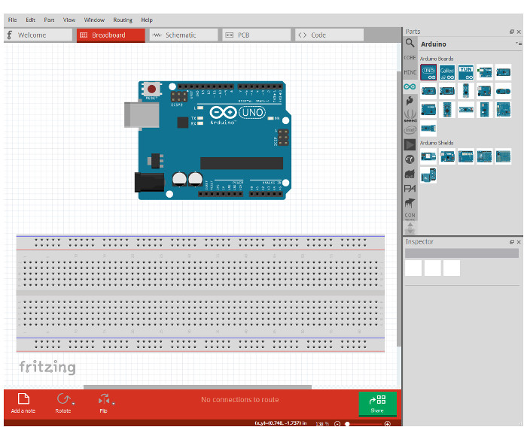Click the canvas horizontal scrollbar
This screenshot has height=430, width=527.
coord(197,387)
